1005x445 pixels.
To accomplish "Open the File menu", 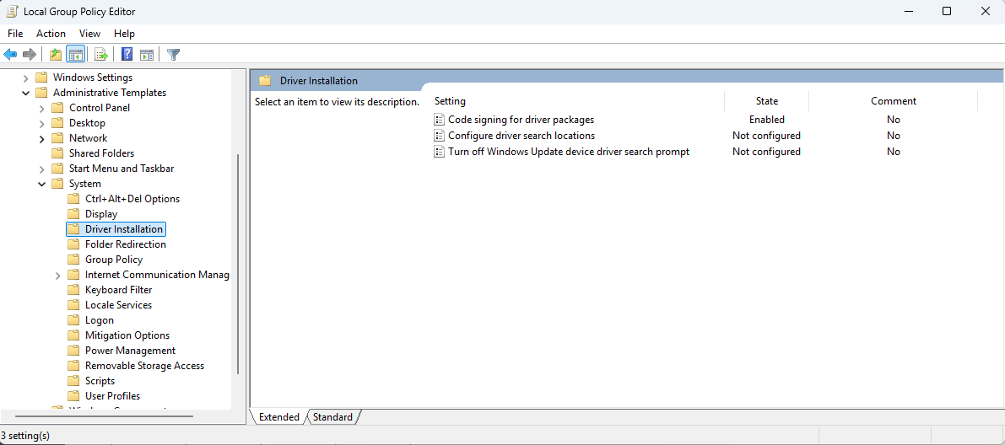I will (x=15, y=34).
